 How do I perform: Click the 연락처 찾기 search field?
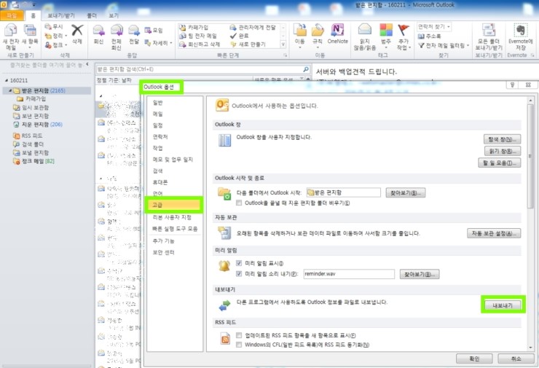(434, 27)
